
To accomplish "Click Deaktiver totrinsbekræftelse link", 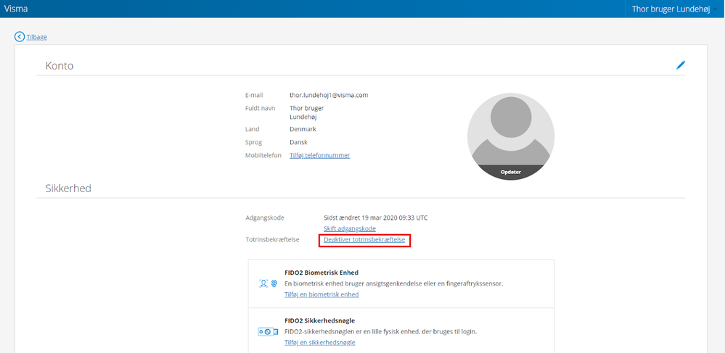I will pos(364,240).
